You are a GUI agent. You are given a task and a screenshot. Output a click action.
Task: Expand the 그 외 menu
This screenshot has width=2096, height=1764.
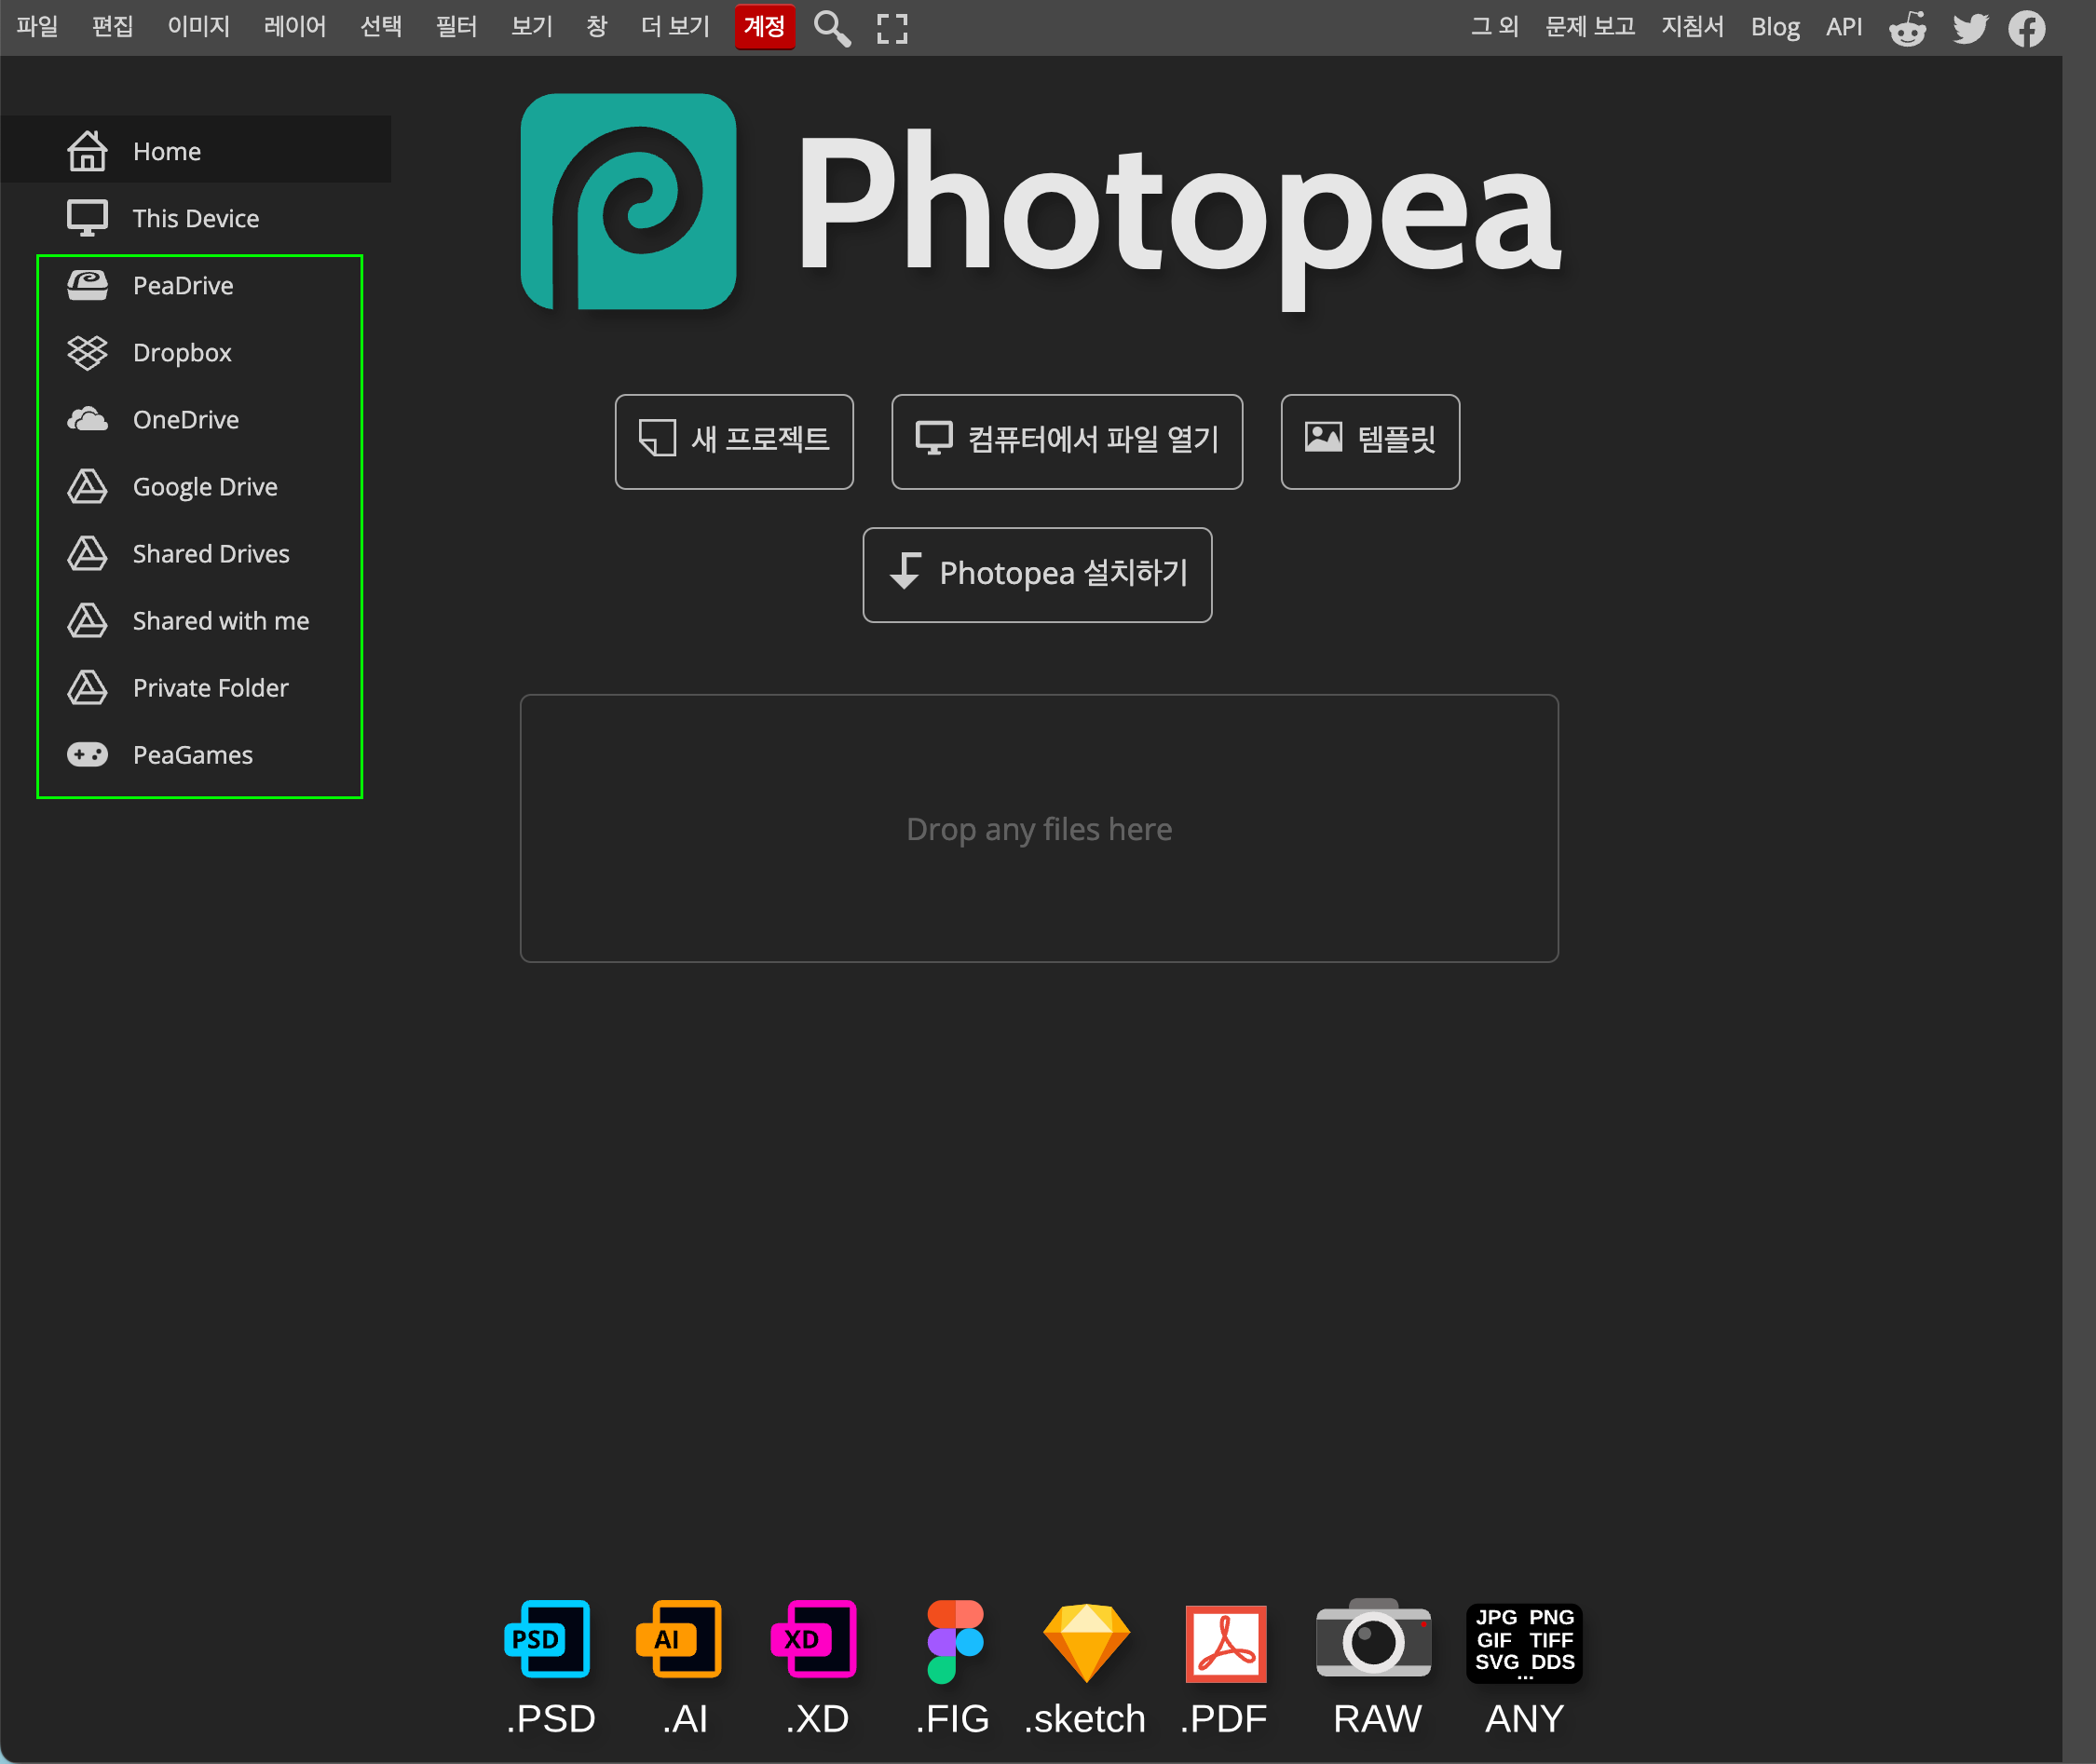tap(1494, 26)
